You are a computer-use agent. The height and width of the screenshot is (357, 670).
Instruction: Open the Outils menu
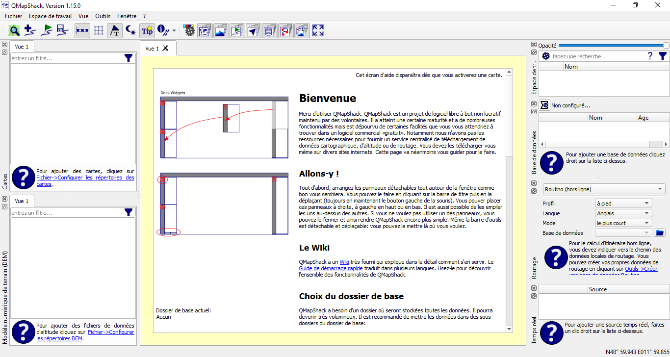pos(103,16)
